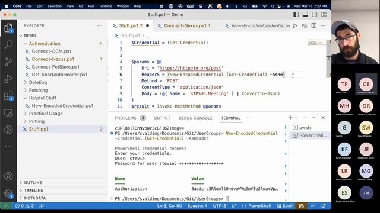Open the Search view in activity bar
The image size is (380, 213).
tap(8, 44)
